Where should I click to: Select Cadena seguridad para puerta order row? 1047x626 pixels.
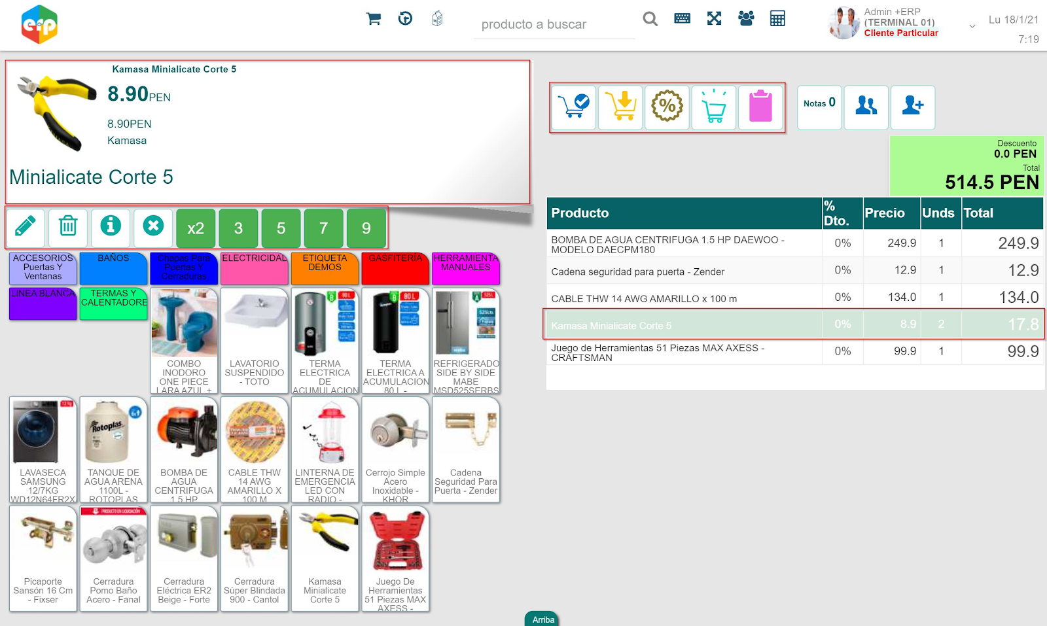coord(794,270)
